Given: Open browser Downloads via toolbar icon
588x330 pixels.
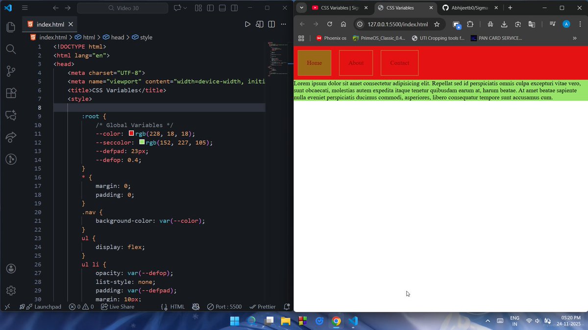Looking at the screenshot, I should coord(504,24).
